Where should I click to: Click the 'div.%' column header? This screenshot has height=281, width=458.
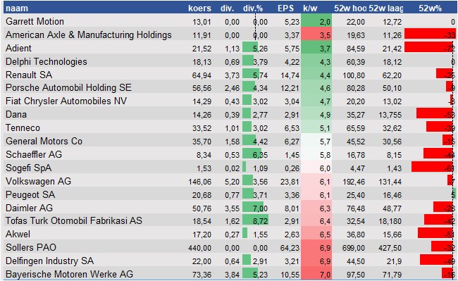pyautogui.click(x=253, y=8)
